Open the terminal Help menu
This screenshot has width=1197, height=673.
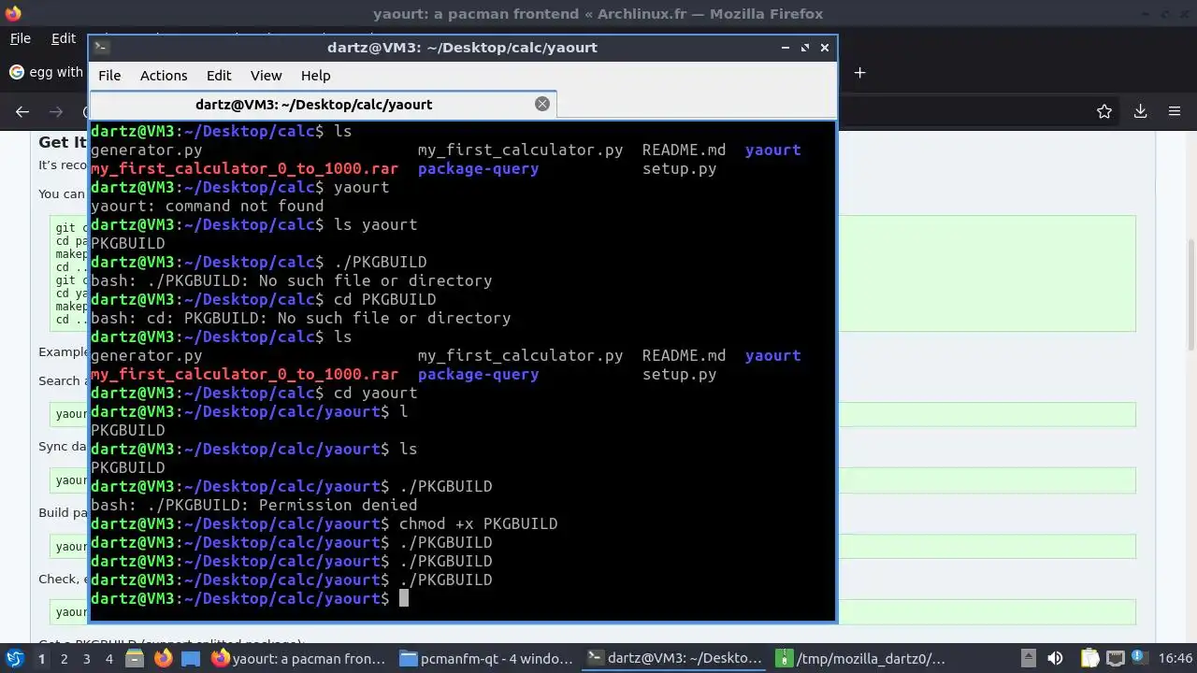(315, 76)
